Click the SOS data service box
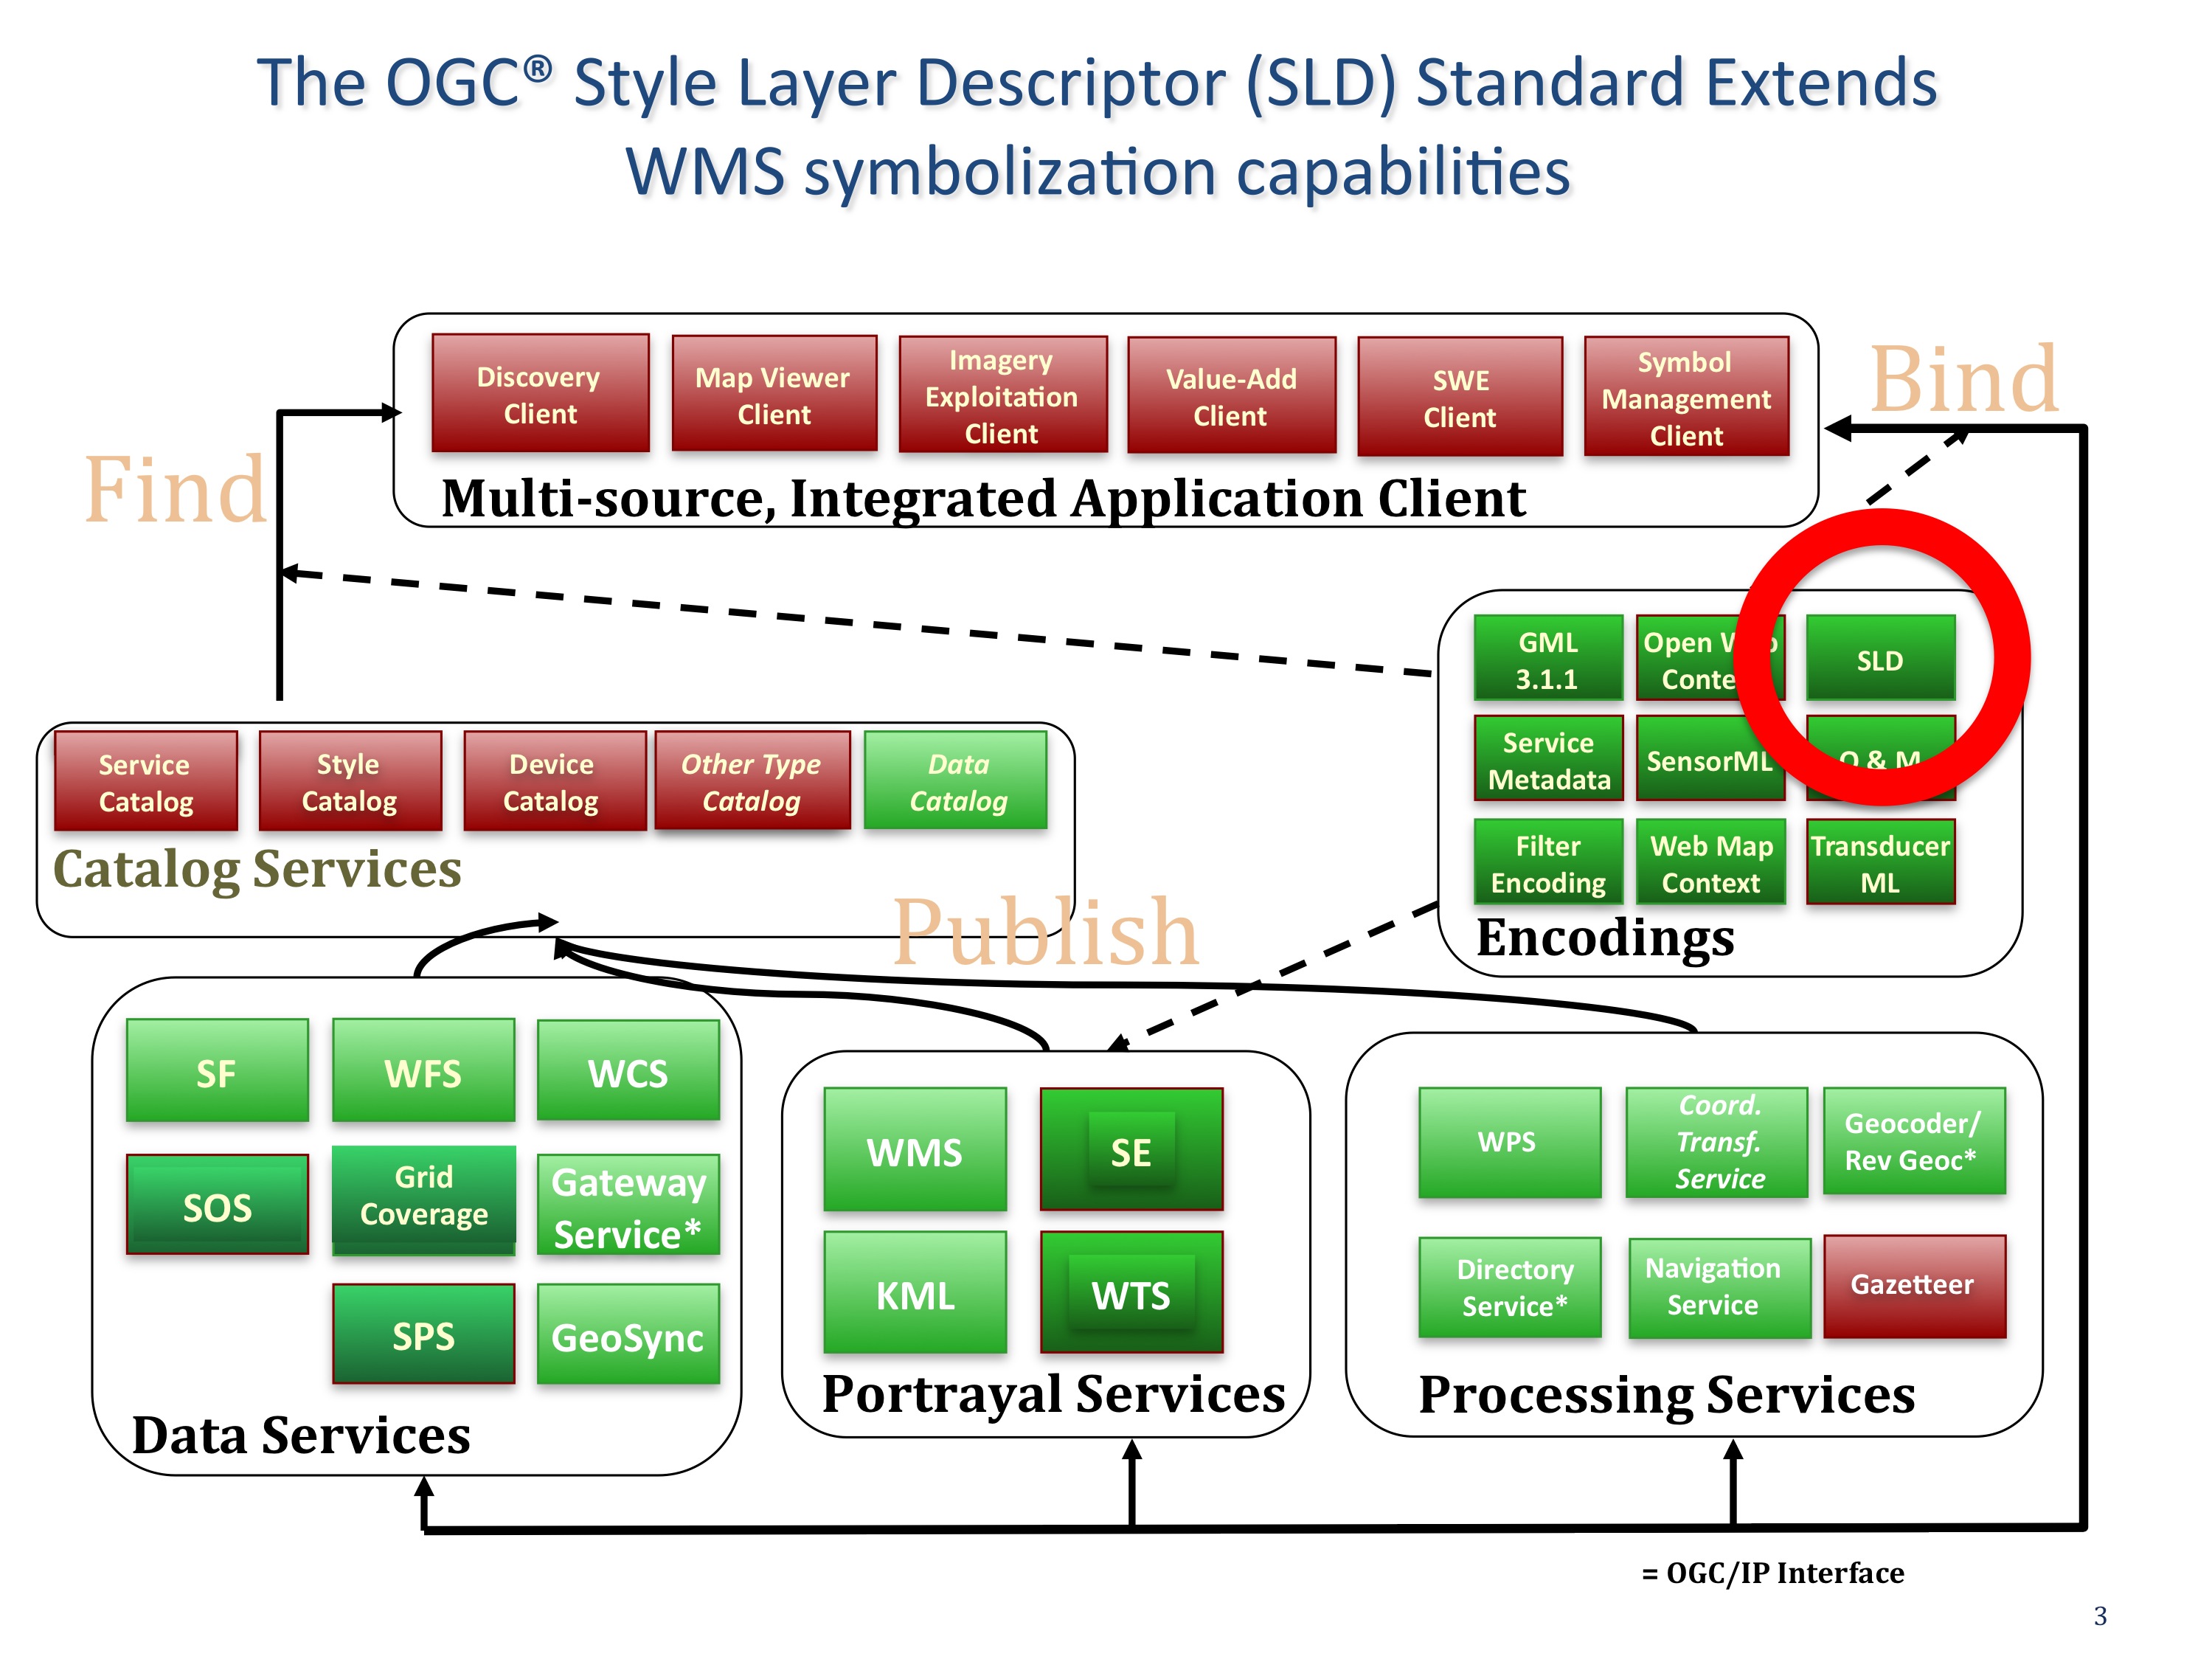The image size is (2212, 1659). tap(217, 1205)
